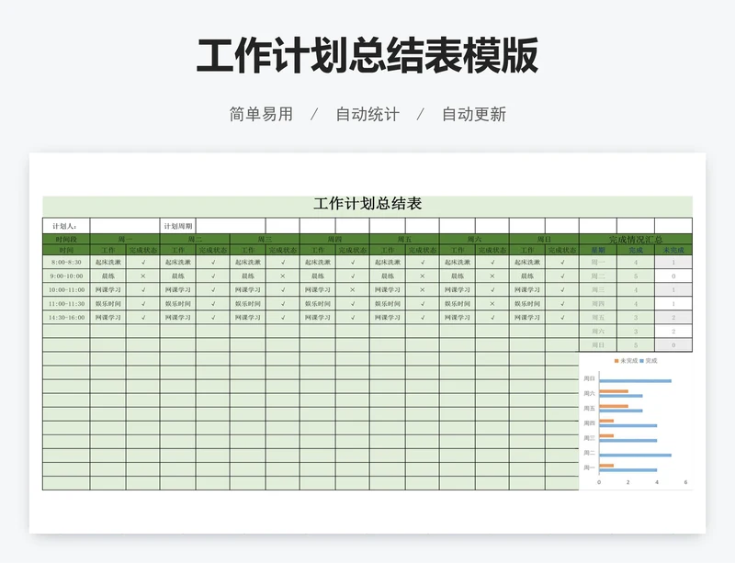Select the 时间段 header cell
Screen dimensions: 735x563
point(66,239)
